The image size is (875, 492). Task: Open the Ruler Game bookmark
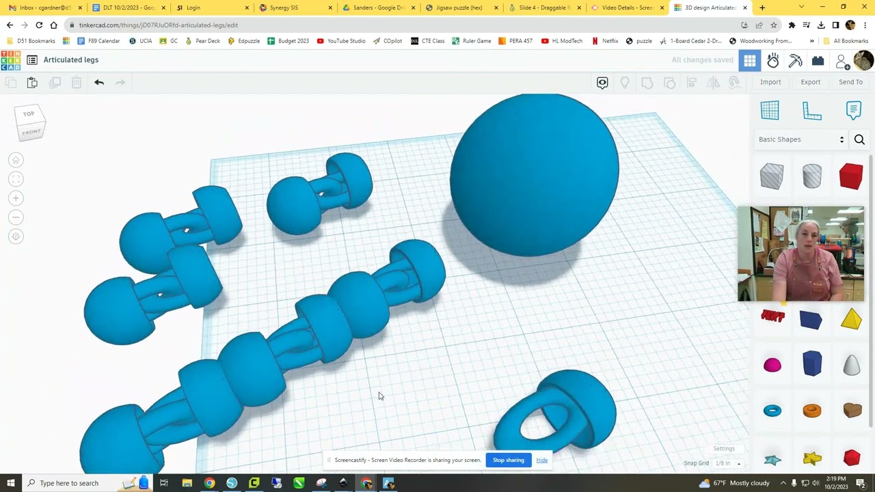471,41
